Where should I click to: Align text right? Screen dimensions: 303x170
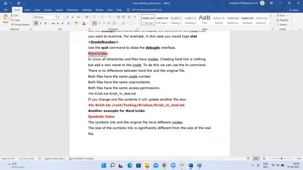(x=104, y=23)
